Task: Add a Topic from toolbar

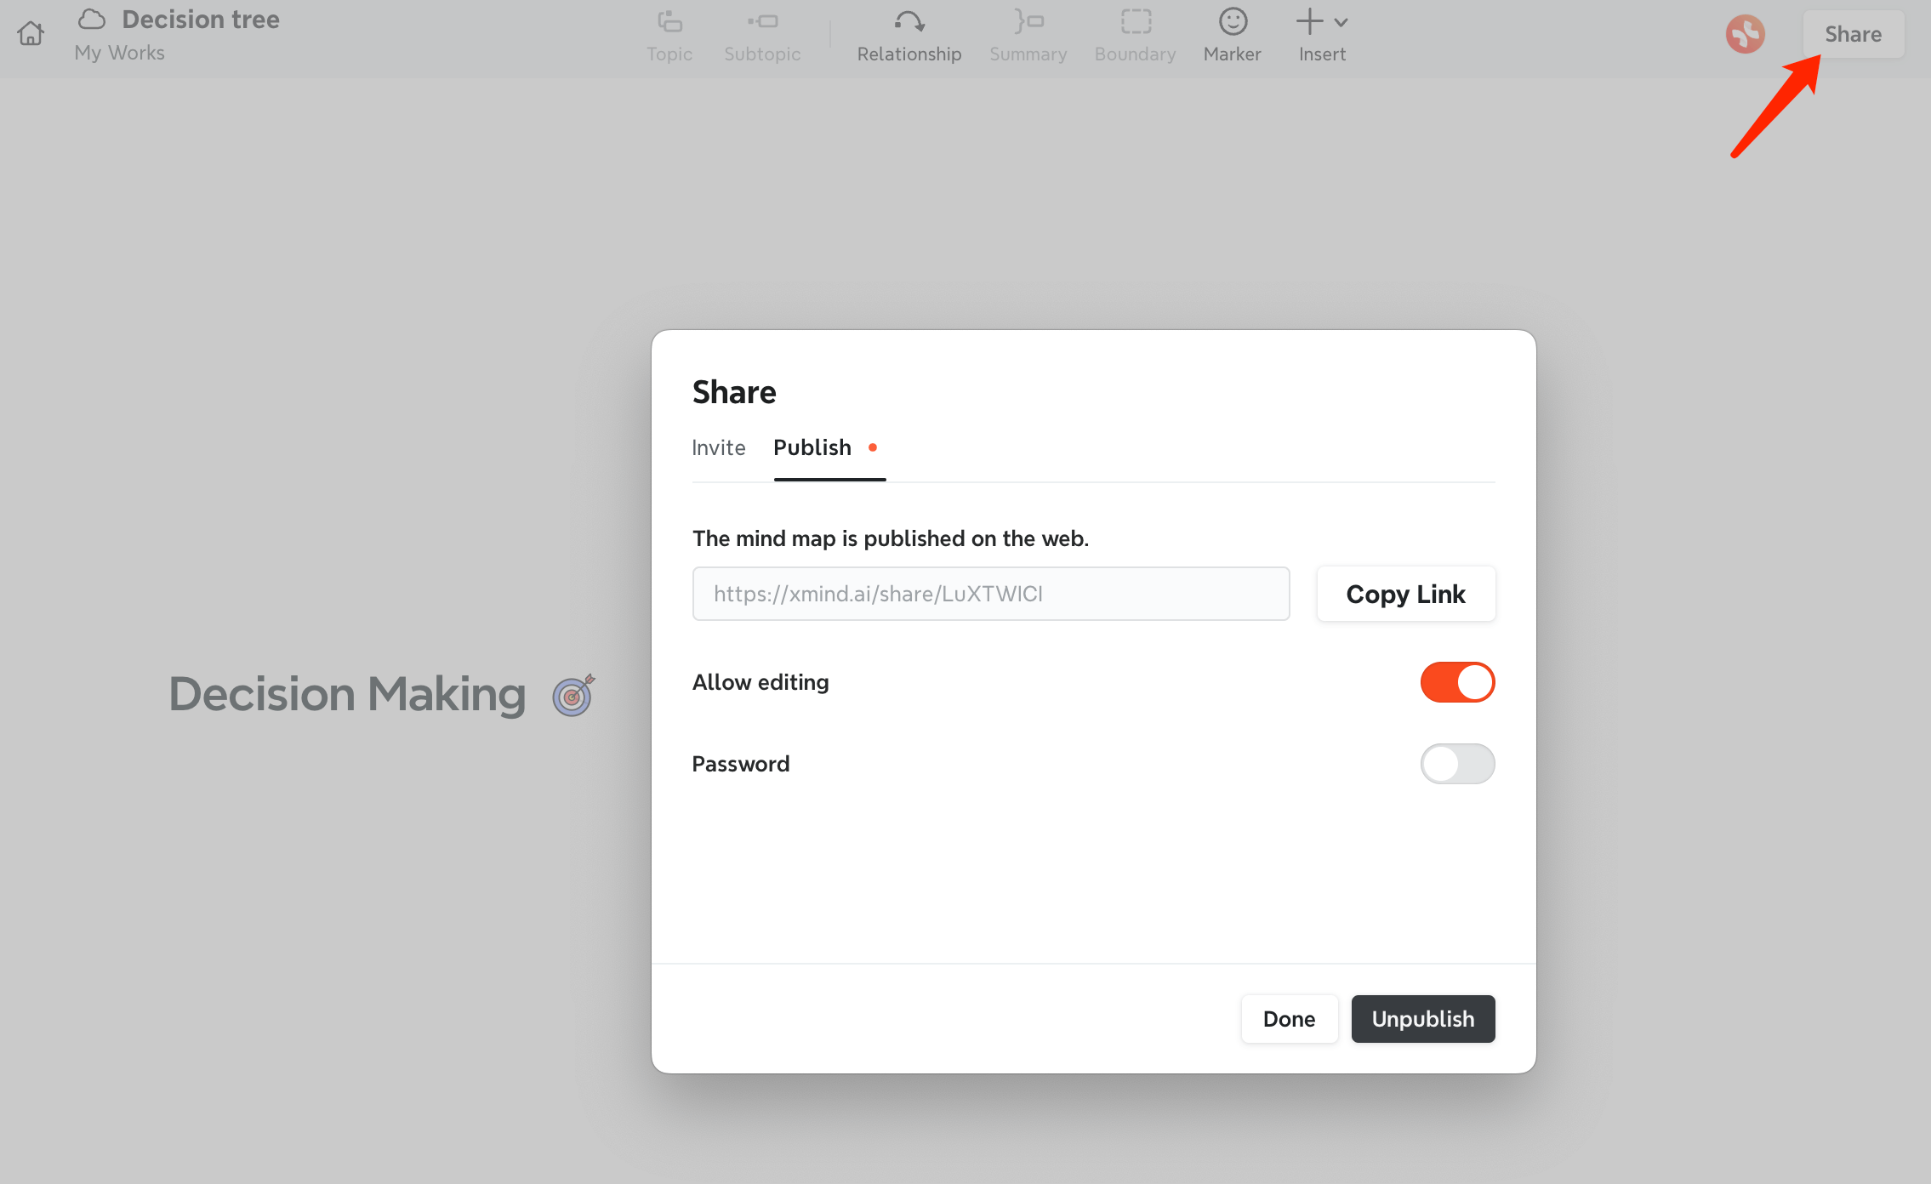Action: [x=669, y=36]
